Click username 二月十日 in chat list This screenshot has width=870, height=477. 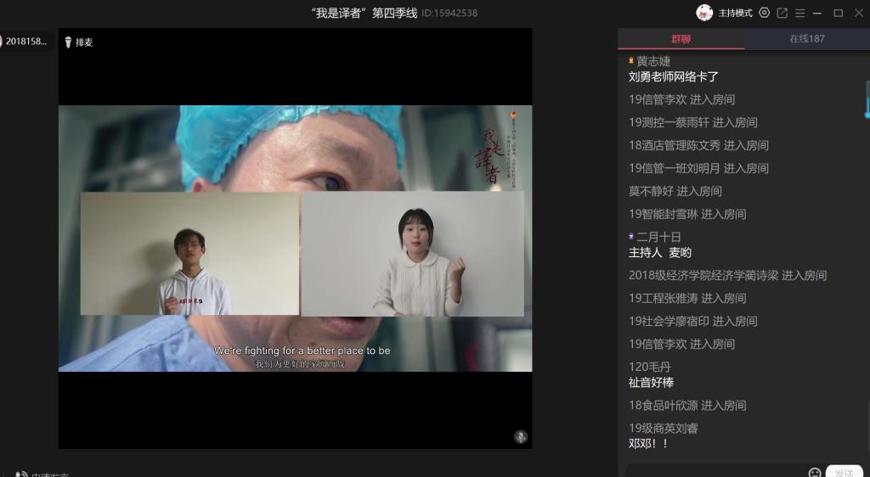pos(658,237)
